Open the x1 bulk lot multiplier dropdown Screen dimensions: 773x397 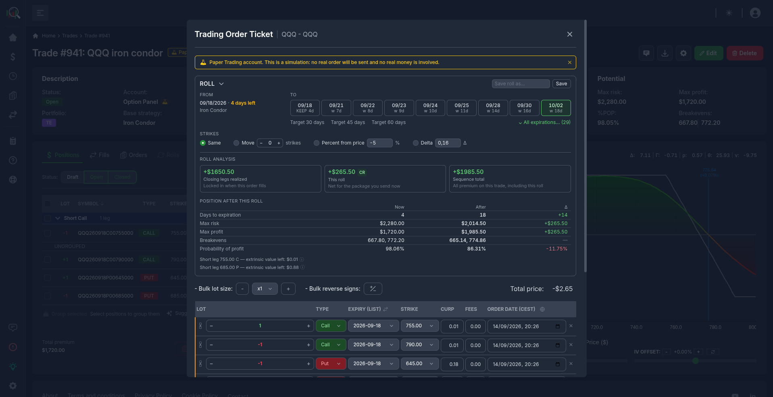[x=265, y=289]
